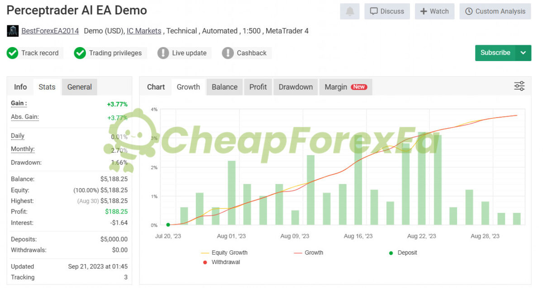The image size is (543, 288).
Task: Toggle Deposit legend entry
Action: (x=403, y=253)
